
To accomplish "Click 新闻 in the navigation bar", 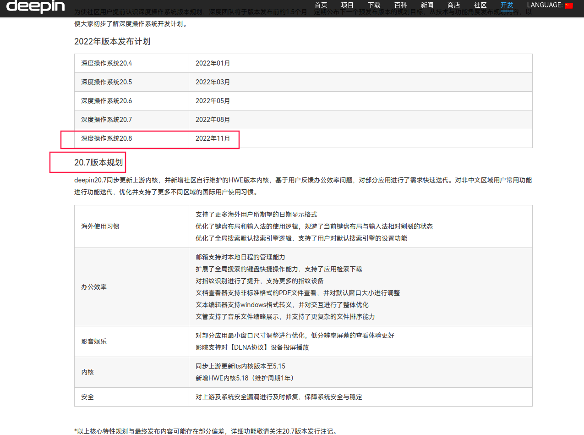I will click(427, 5).
